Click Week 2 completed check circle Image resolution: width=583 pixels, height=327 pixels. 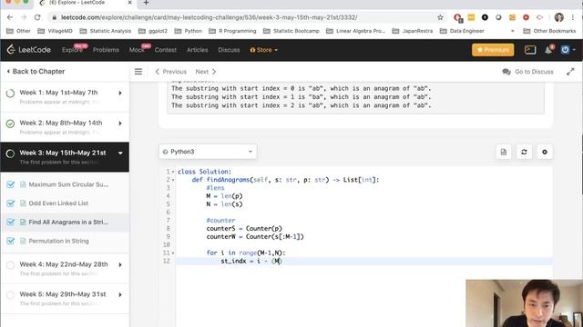(10, 124)
